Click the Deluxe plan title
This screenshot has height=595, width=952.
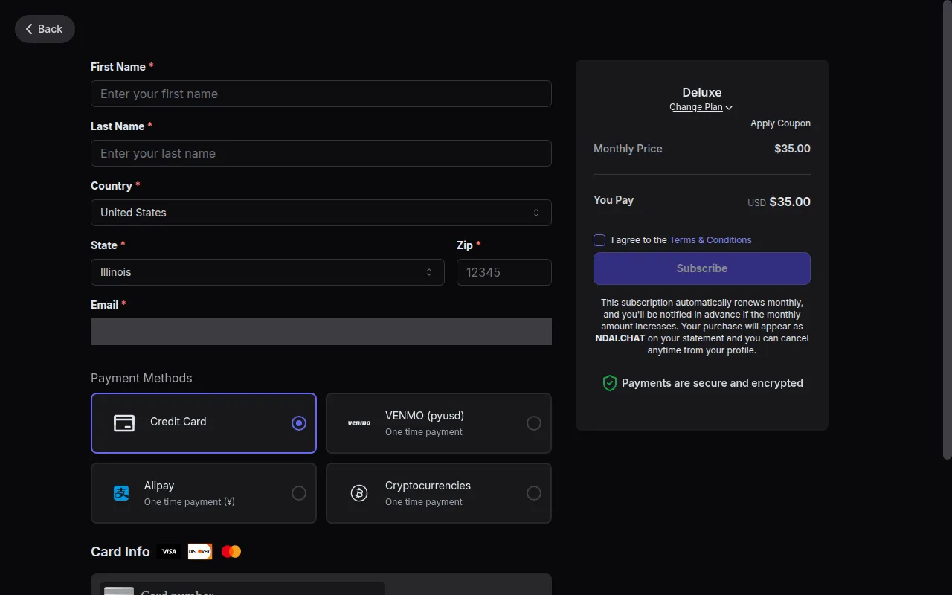click(702, 92)
